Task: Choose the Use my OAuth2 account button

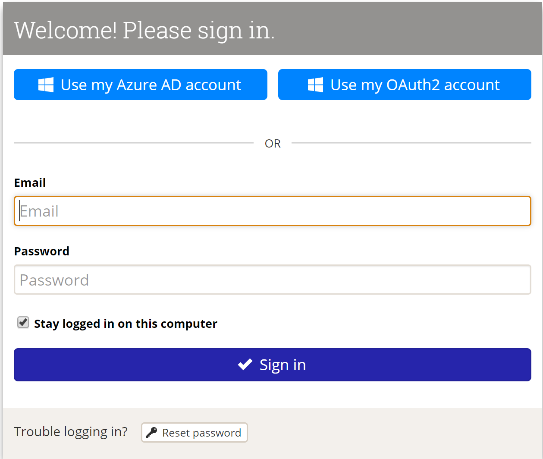Action: coord(405,85)
